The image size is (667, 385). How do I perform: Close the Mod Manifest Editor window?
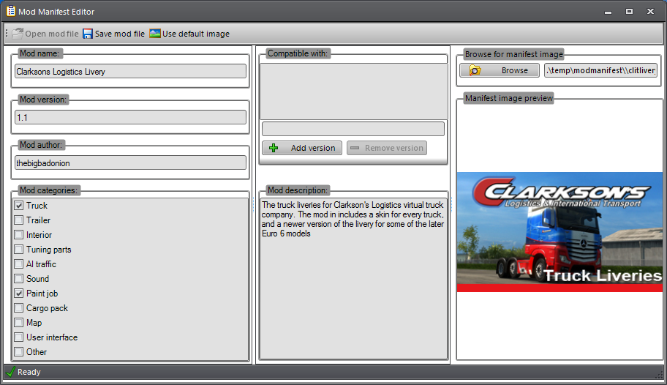click(650, 12)
